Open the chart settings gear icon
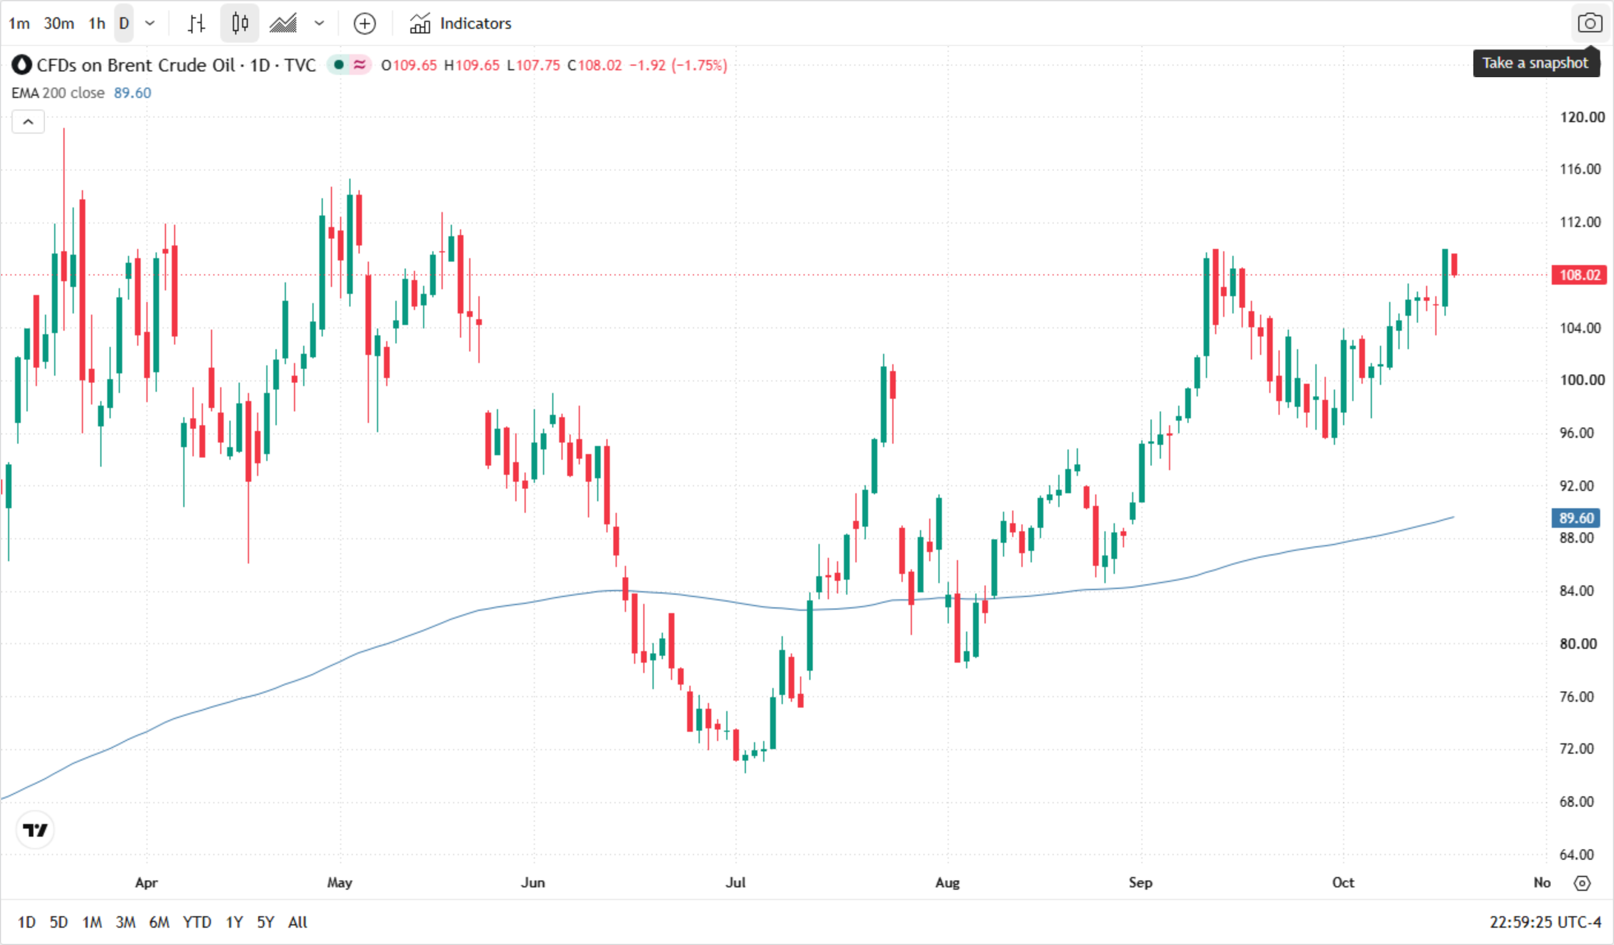The width and height of the screenshot is (1614, 945). click(x=1582, y=883)
